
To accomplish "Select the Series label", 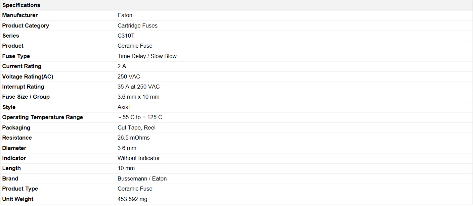I will (x=11, y=36).
